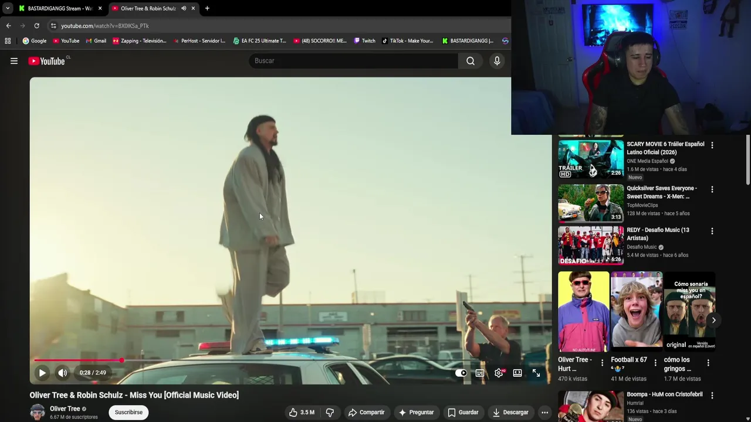Open the Gmail bookmark
The height and width of the screenshot is (422, 751).
point(96,41)
